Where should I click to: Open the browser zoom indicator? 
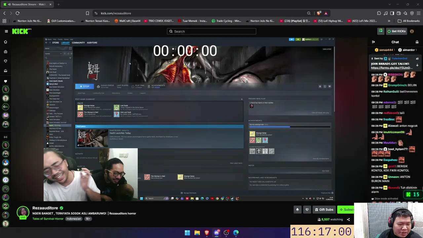pyautogui.click(x=309, y=13)
